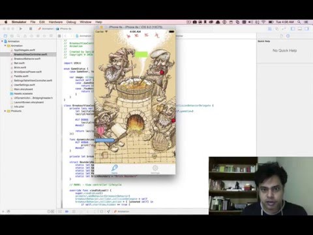Open the Window menu

click(85, 22)
